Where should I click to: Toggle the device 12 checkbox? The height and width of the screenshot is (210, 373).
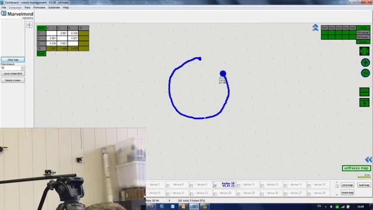262,185
